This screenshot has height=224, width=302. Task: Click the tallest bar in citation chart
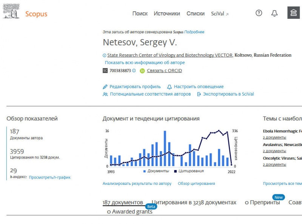pyautogui.click(x=165, y=148)
